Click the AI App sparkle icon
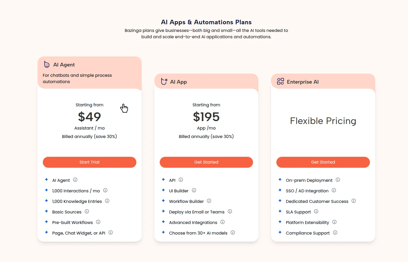This screenshot has width=408, height=262. click(x=164, y=82)
